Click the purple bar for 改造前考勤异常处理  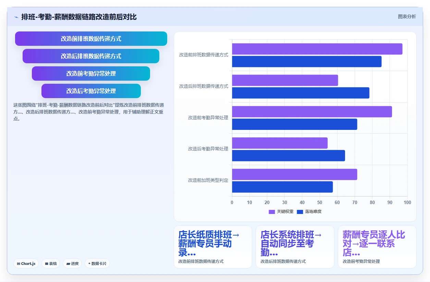(312, 112)
